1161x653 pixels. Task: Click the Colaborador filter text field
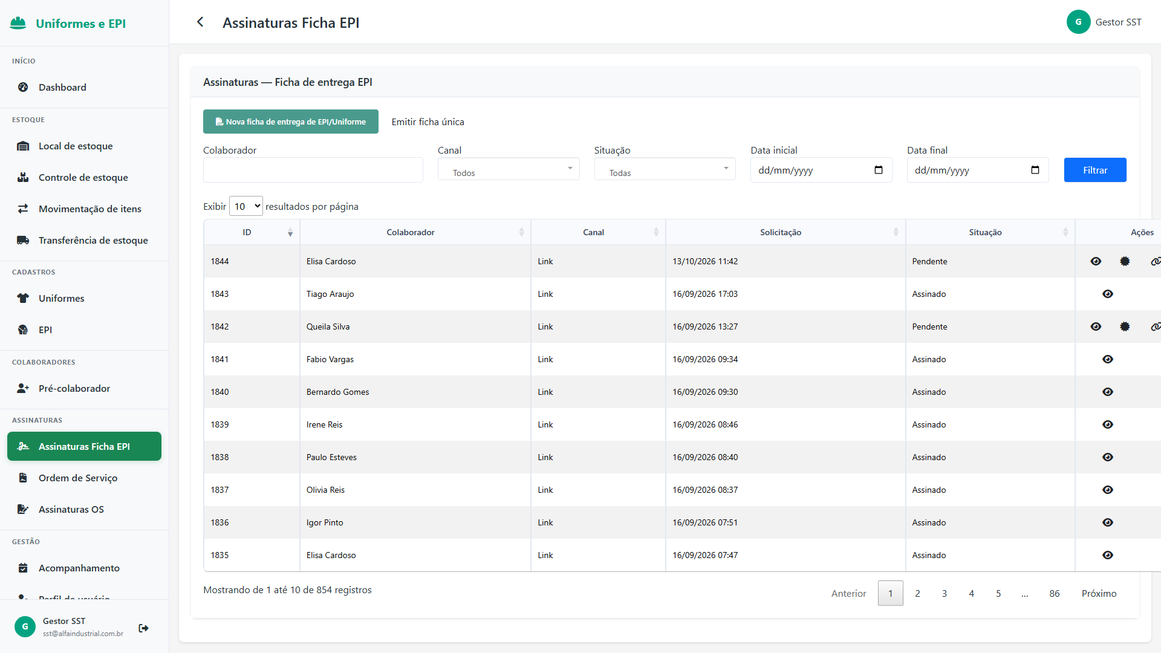(313, 170)
